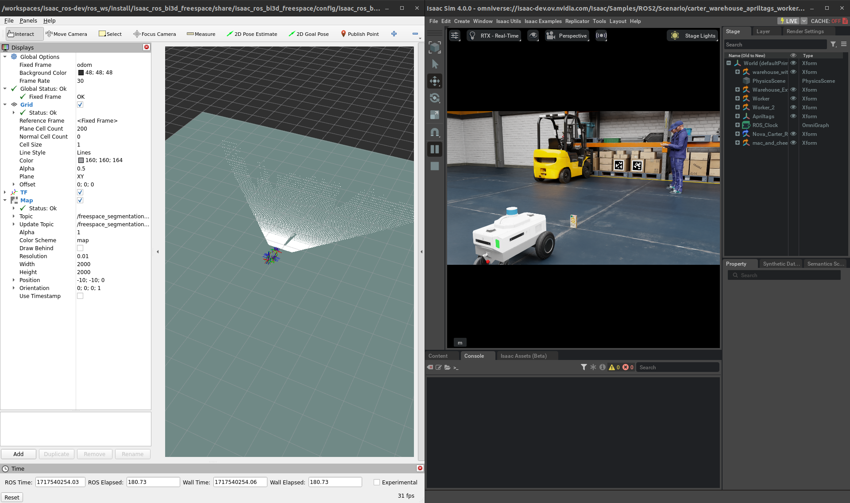This screenshot has height=503, width=850.
Task: Click the Add display button
Action: (x=19, y=454)
